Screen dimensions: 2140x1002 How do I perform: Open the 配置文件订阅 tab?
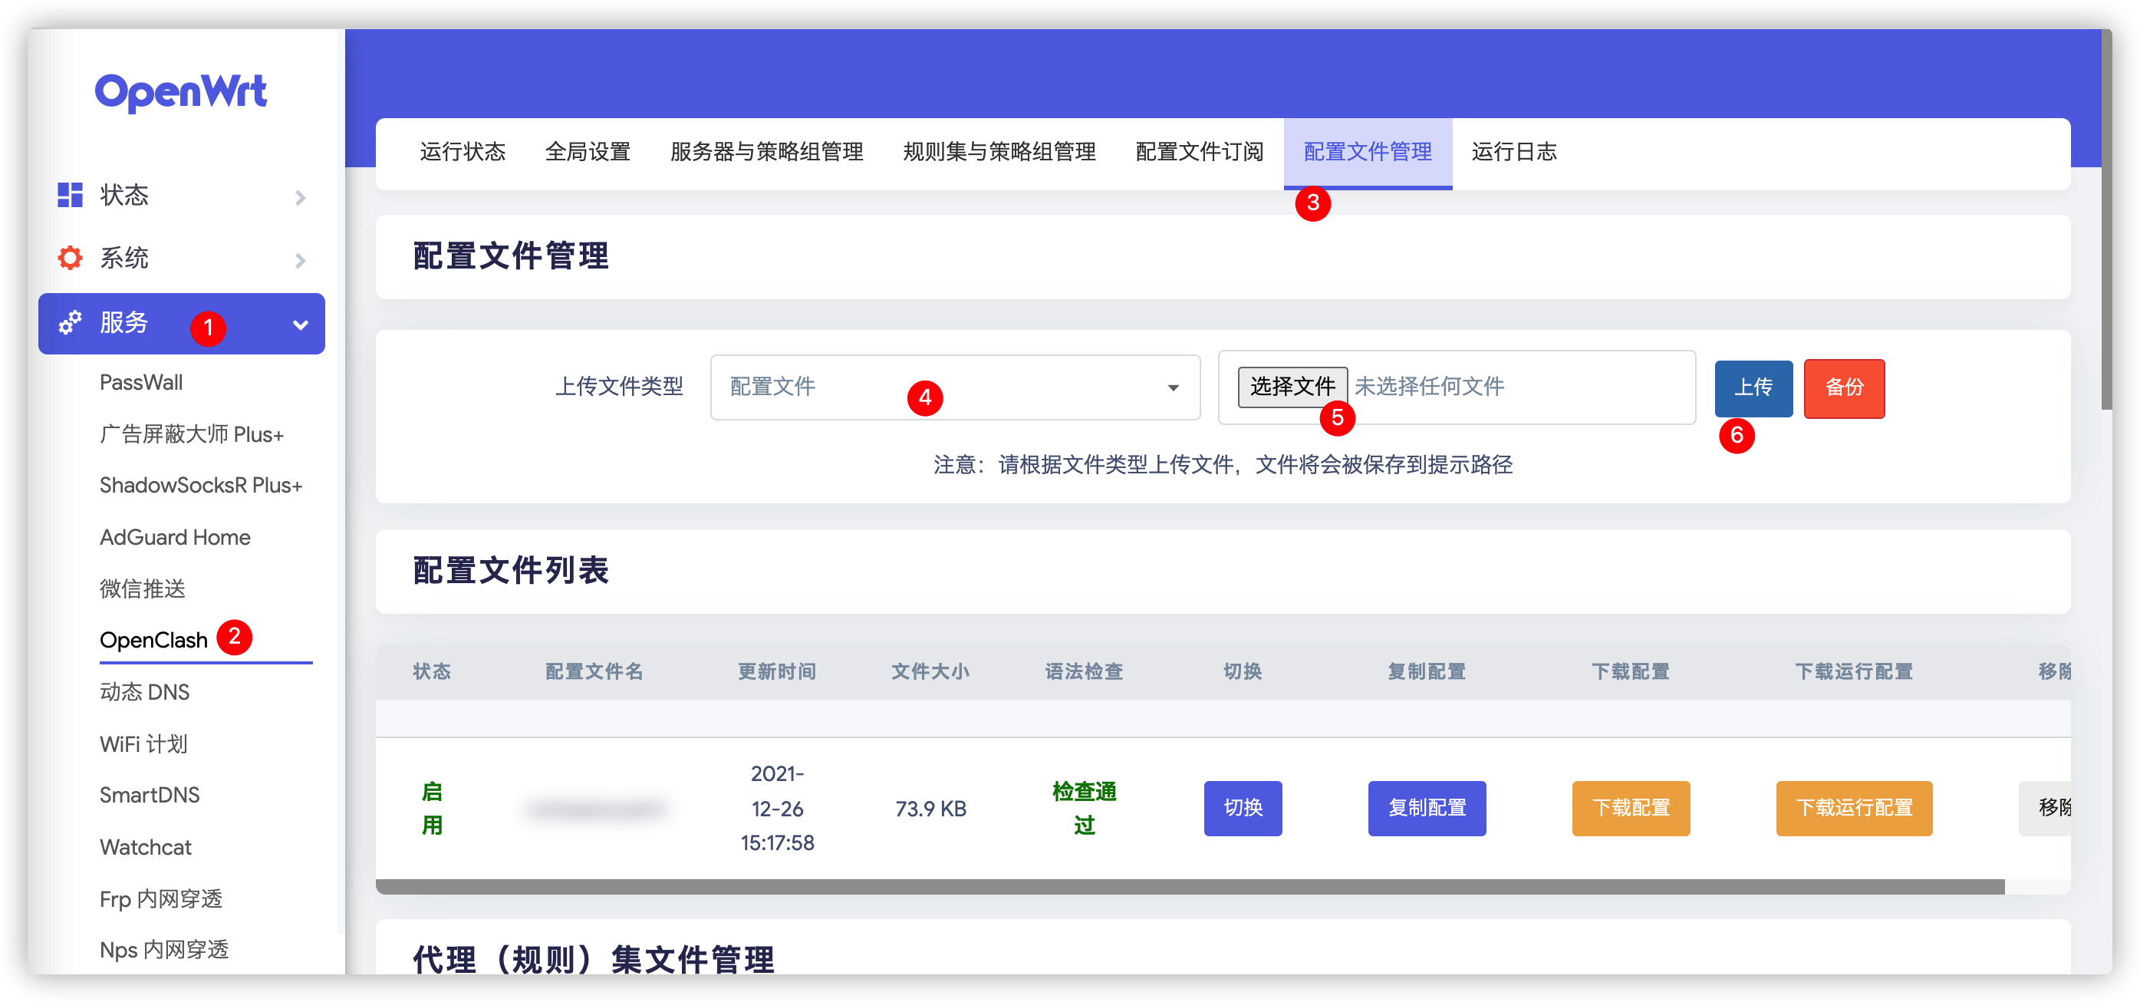(x=1199, y=152)
